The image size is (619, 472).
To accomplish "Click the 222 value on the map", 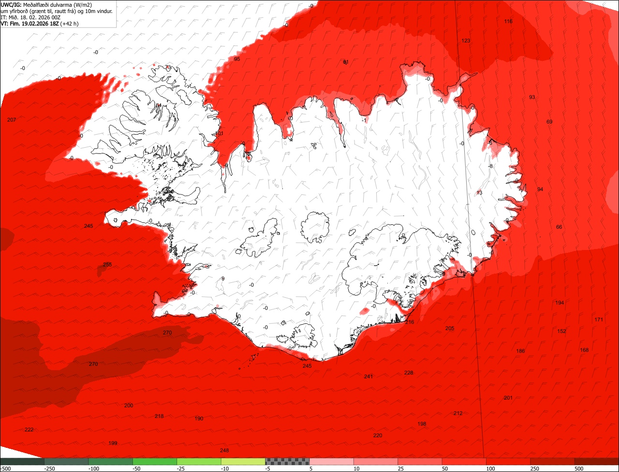I will pos(29,430).
